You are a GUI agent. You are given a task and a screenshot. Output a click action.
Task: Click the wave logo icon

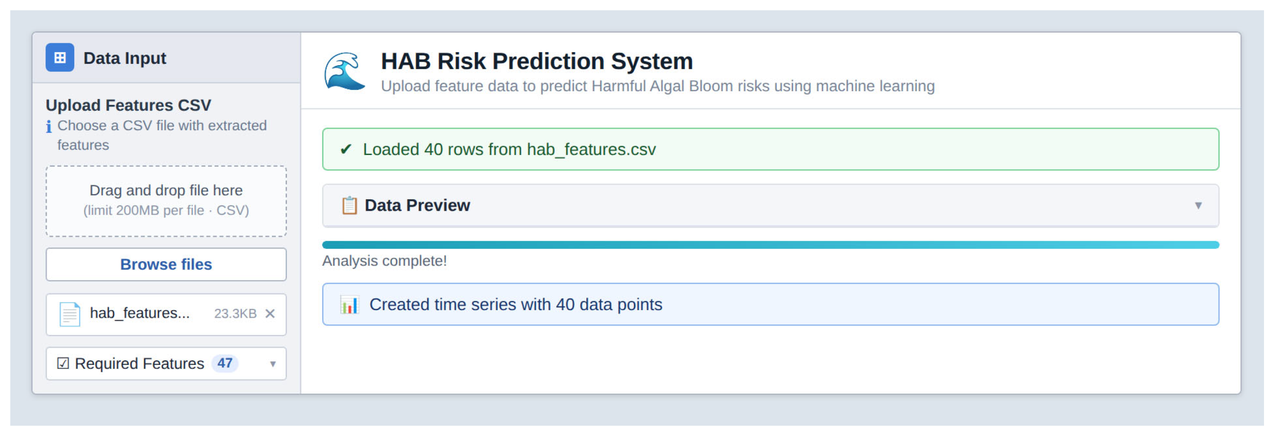coord(344,72)
